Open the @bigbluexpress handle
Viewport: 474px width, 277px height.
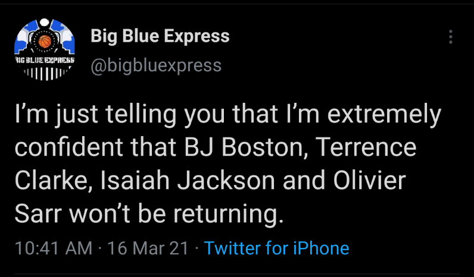156,65
